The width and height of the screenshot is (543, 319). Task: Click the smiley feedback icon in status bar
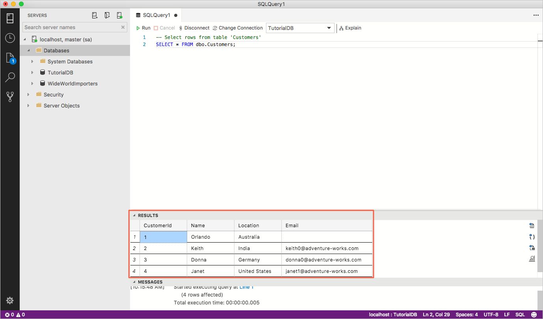click(534, 315)
